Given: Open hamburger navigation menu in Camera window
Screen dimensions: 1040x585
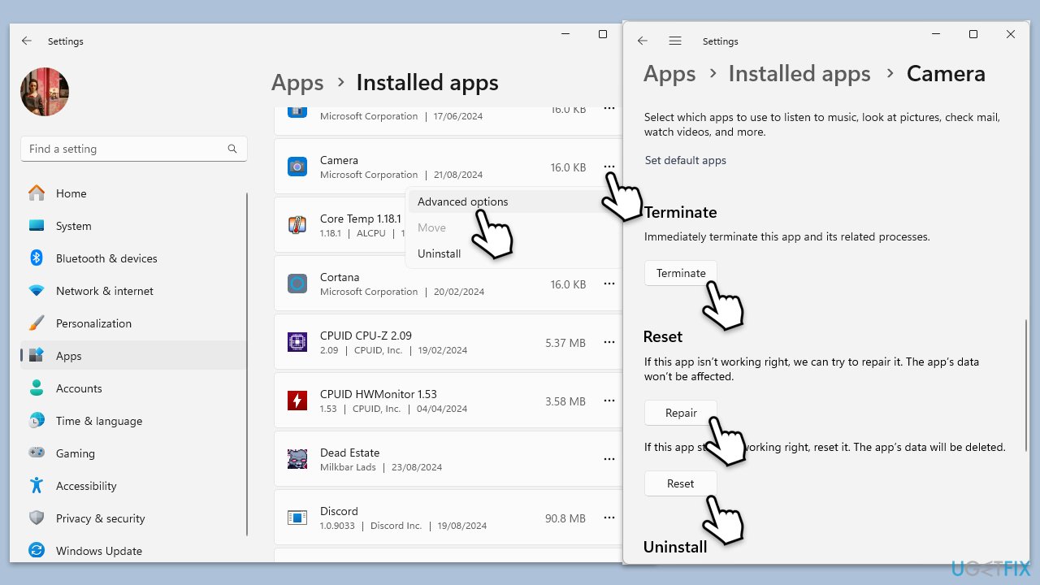Looking at the screenshot, I should point(674,41).
